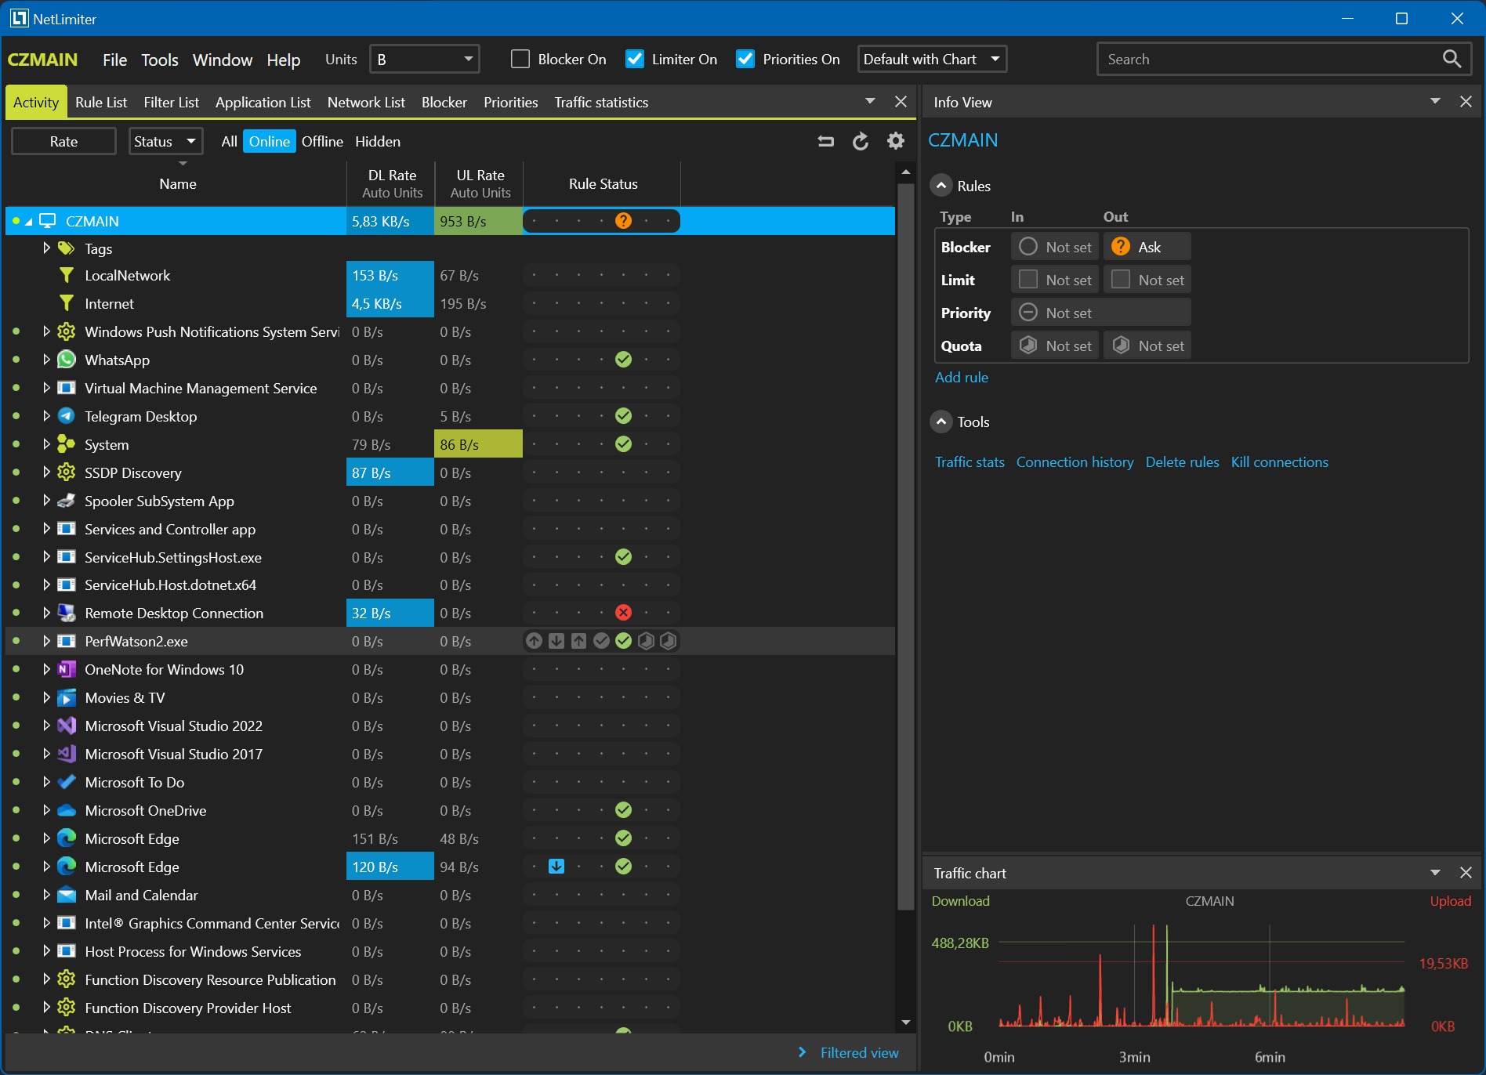
Task: Toggle the Priorities On checkbox
Action: (x=745, y=60)
